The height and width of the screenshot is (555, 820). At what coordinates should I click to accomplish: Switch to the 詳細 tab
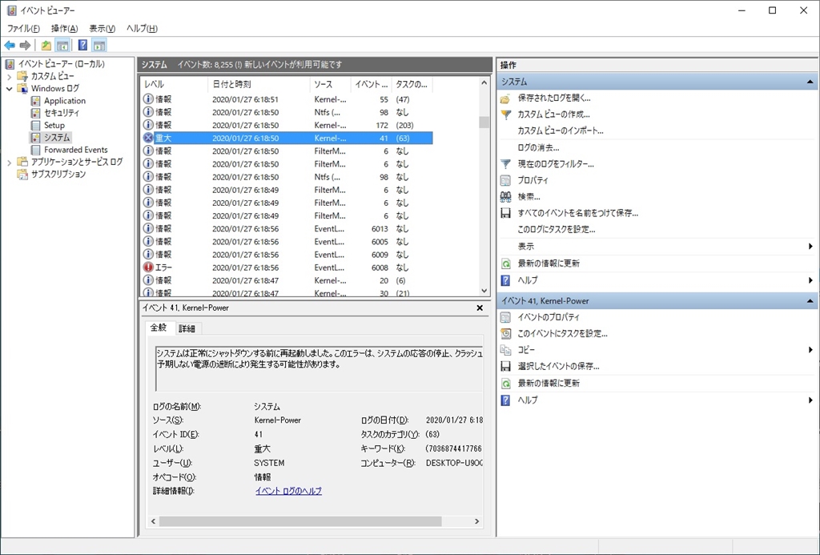click(187, 328)
